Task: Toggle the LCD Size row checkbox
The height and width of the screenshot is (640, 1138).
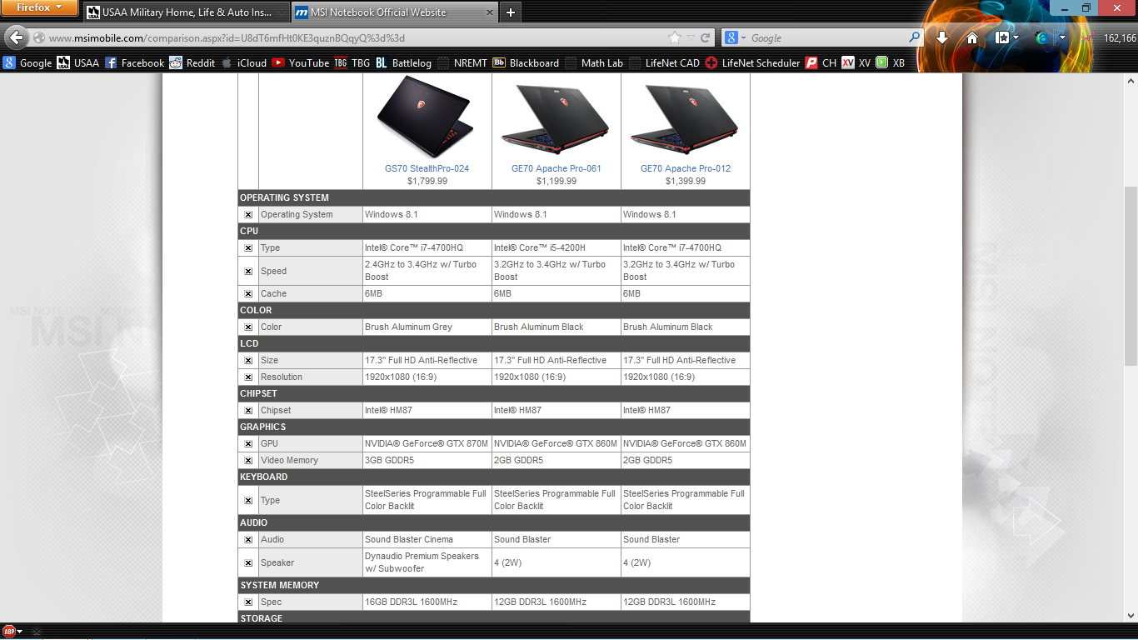Action: pos(248,360)
